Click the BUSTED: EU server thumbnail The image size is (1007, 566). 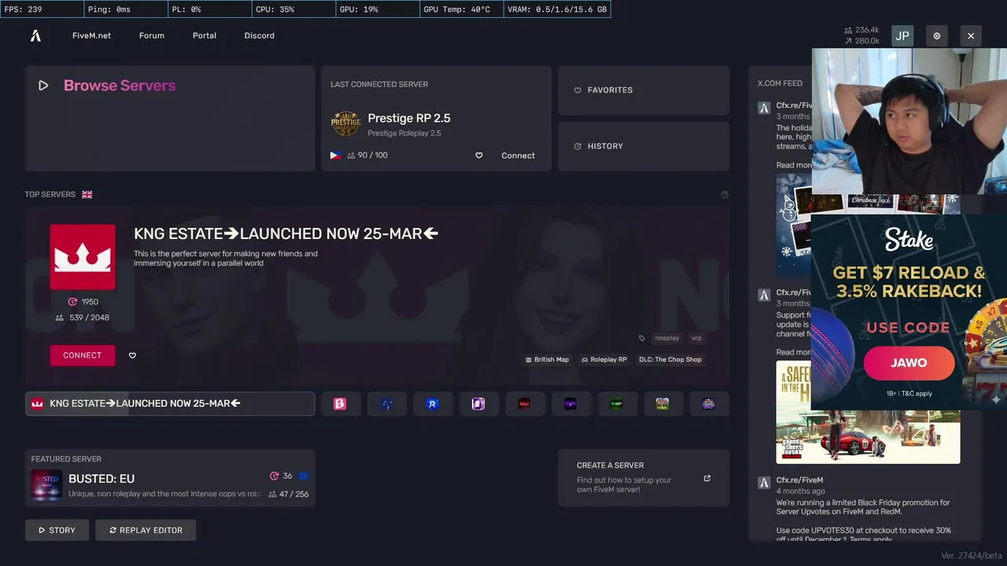pyautogui.click(x=46, y=485)
